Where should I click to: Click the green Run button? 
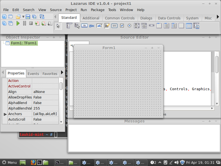[18, 23]
